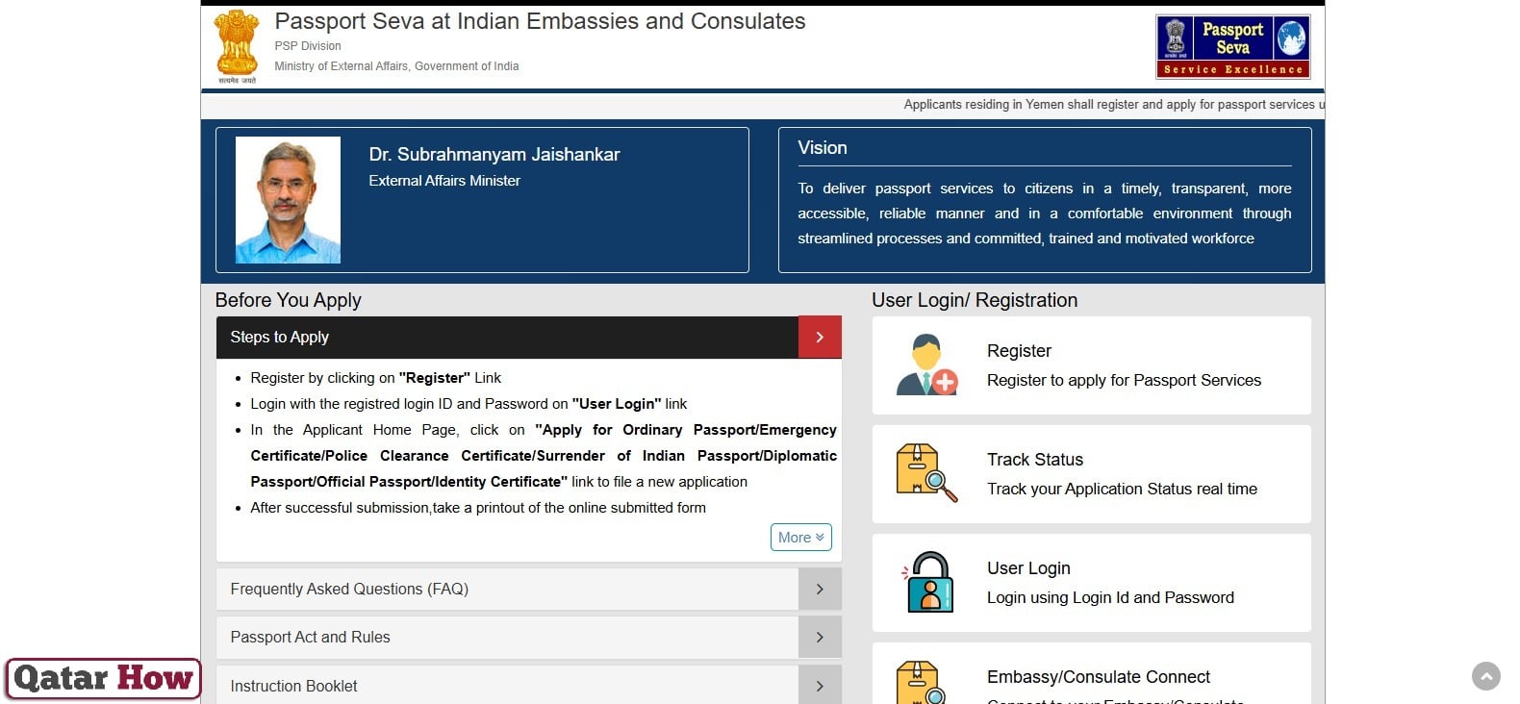The width and height of the screenshot is (1520, 704).
Task: Expand Frequently Asked Questions chevron
Action: (820, 590)
